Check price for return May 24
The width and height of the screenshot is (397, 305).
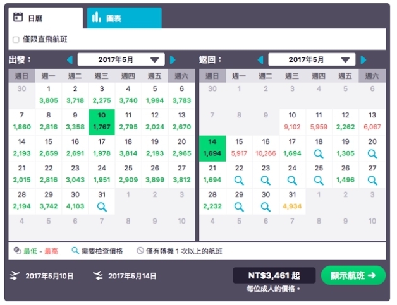(x=292, y=175)
